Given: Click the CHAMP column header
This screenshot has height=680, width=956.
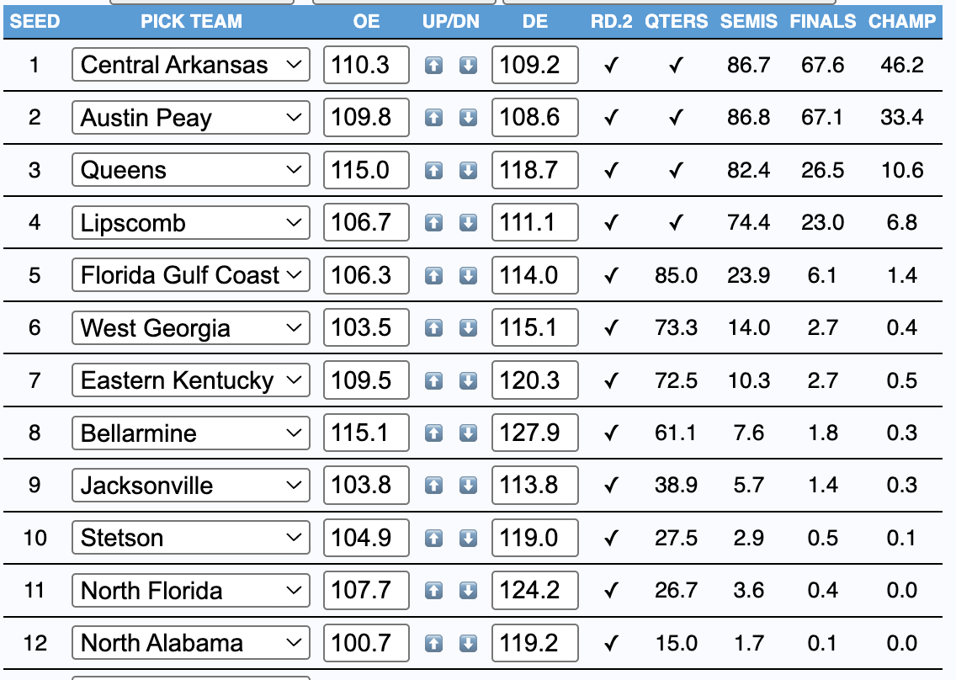Looking at the screenshot, I should coord(902,21).
